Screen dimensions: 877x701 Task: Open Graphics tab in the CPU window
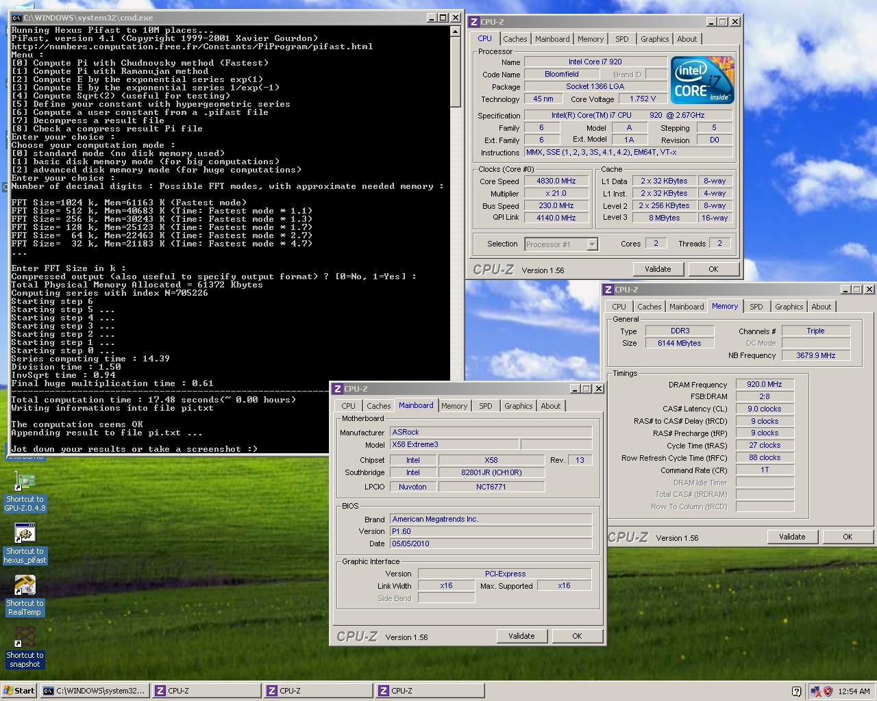tap(654, 39)
